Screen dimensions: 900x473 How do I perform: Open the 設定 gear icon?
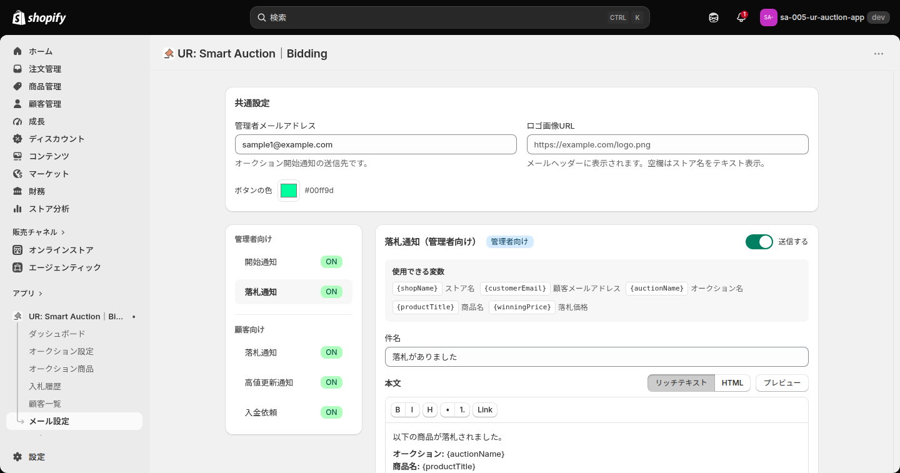point(17,457)
